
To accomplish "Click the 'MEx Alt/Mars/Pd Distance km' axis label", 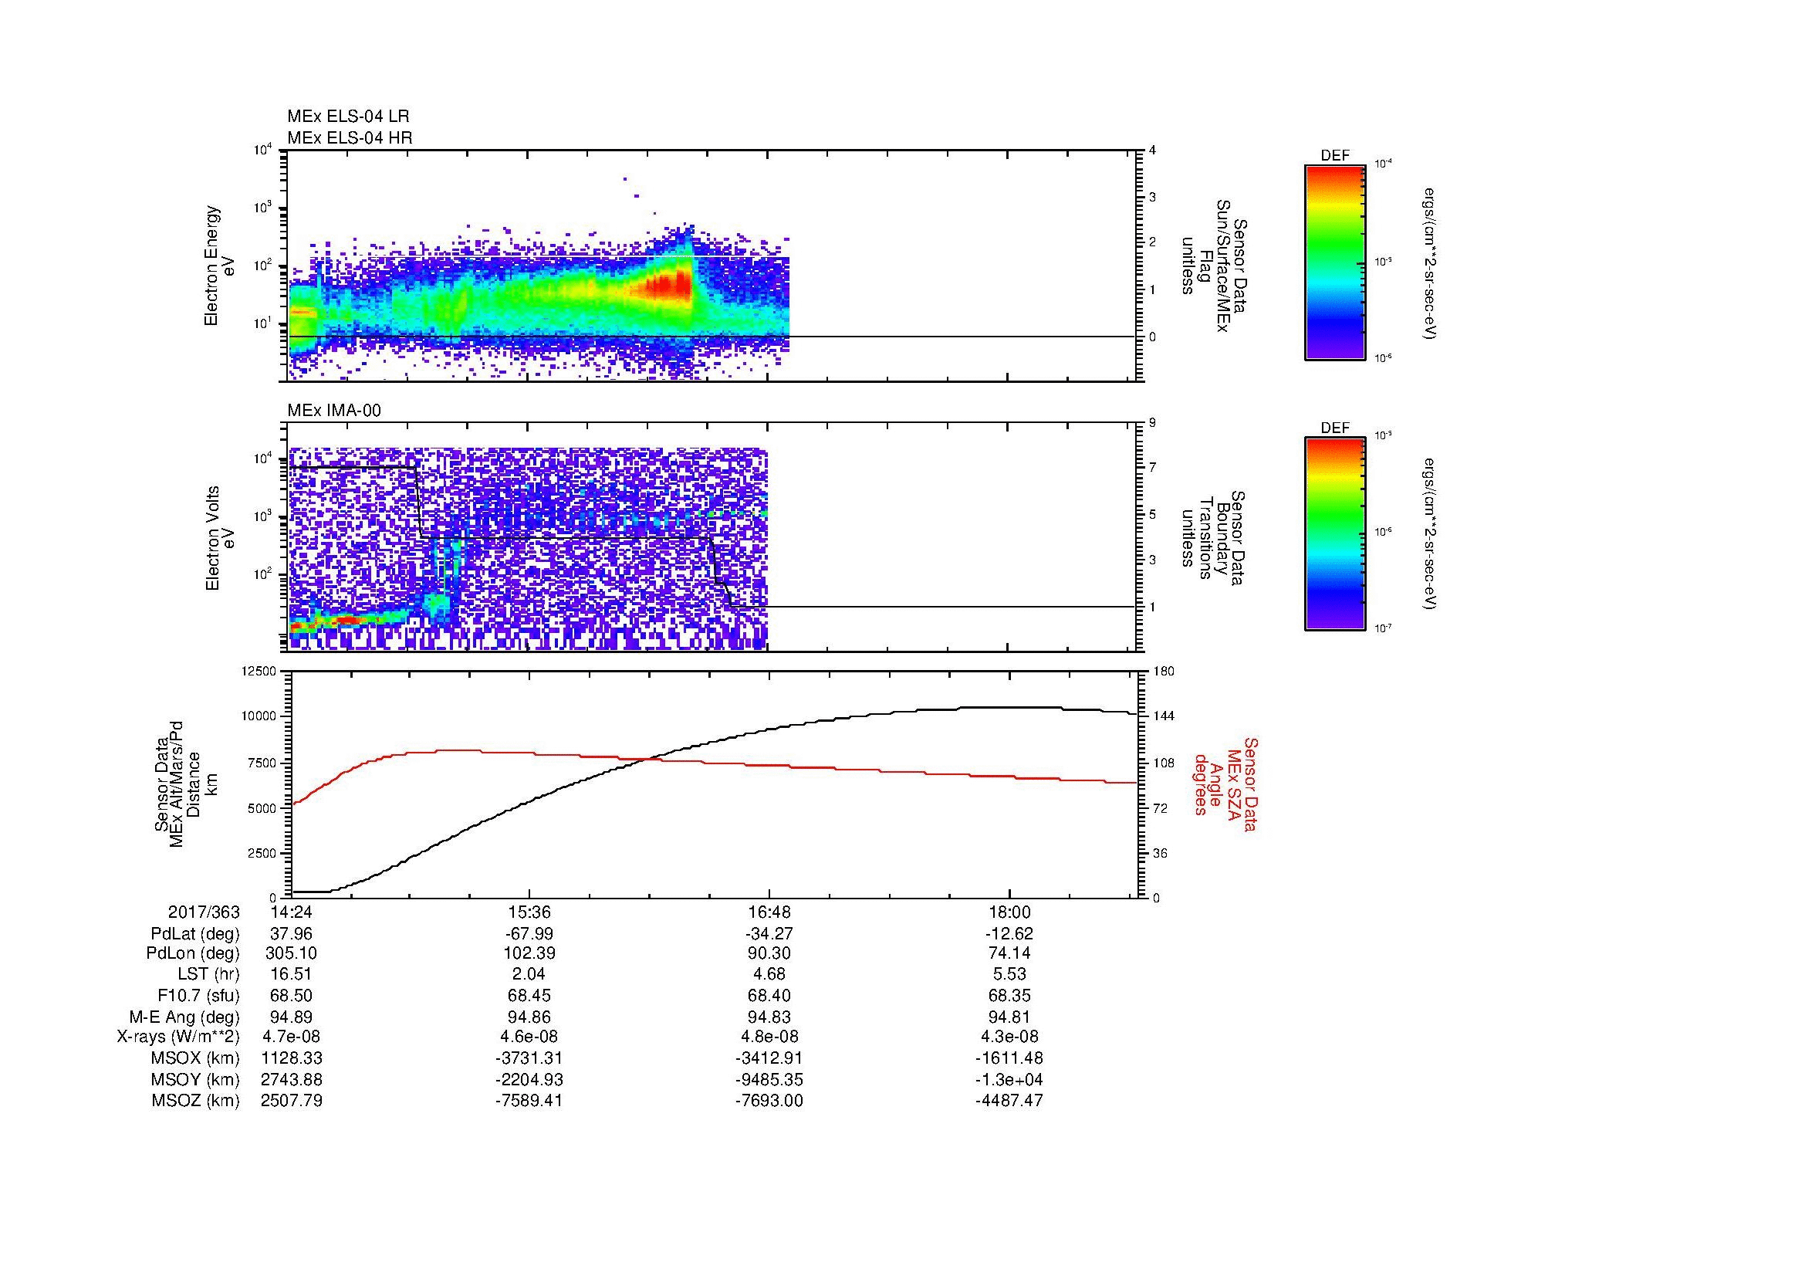I will coord(185,784).
